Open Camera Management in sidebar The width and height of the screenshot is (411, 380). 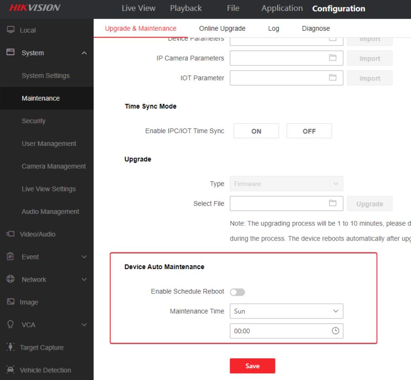[x=54, y=166]
